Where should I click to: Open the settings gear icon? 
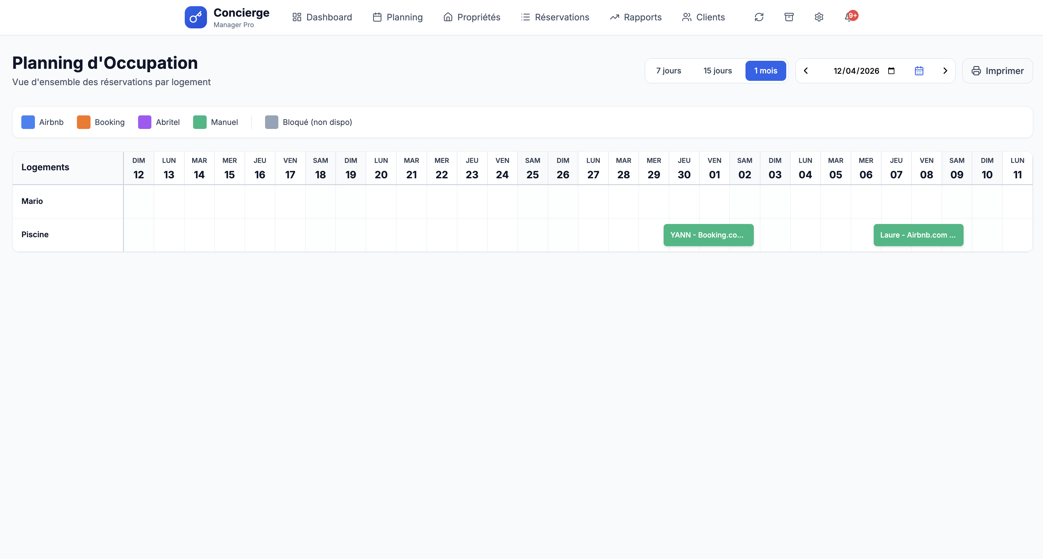[x=819, y=17]
